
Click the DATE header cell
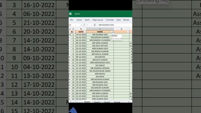pos(81,32)
